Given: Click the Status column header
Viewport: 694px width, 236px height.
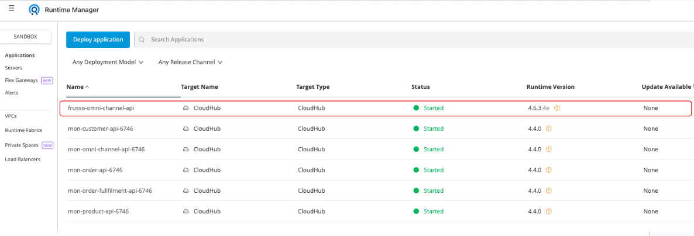Looking at the screenshot, I should 420,87.
